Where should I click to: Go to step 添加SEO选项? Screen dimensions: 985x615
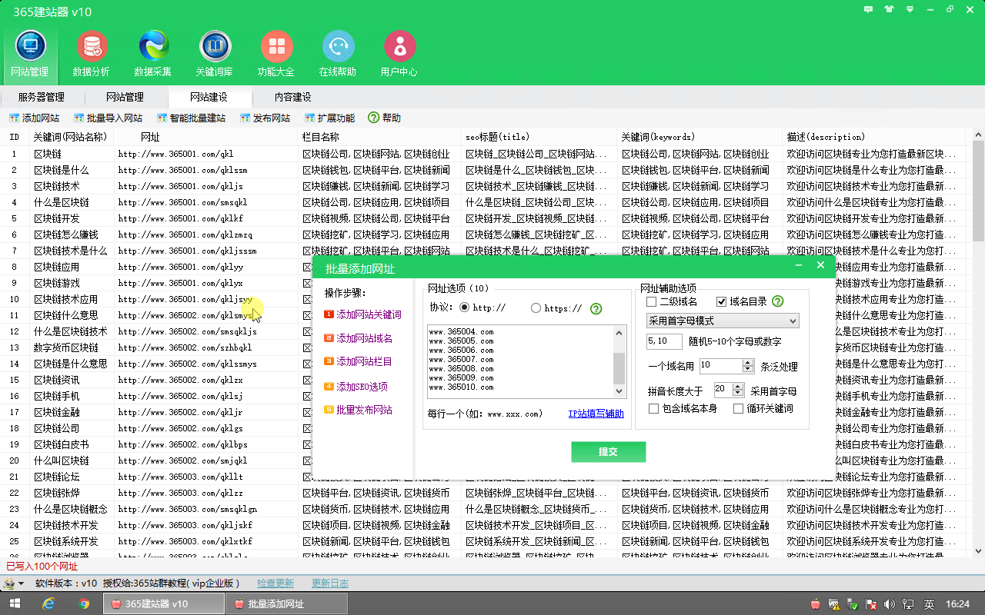pyautogui.click(x=356, y=387)
